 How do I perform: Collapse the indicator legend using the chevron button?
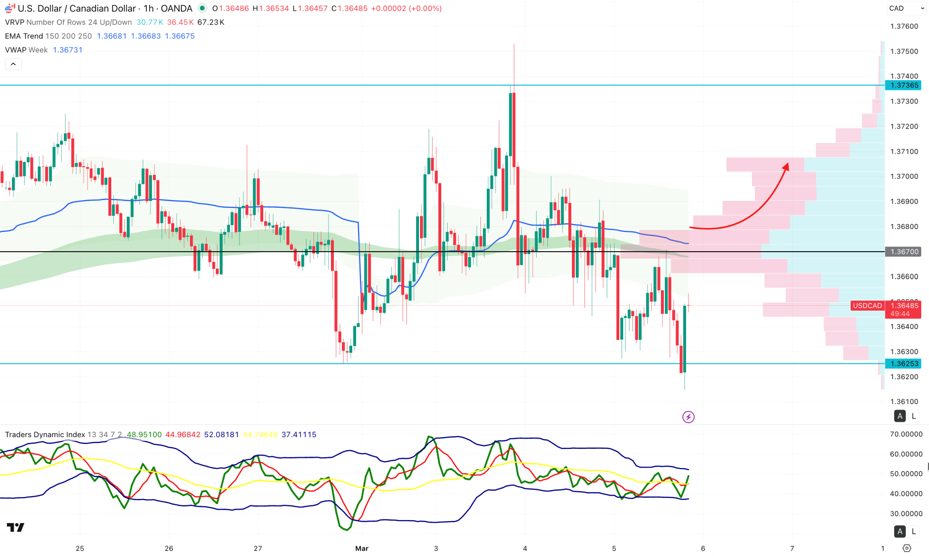13,64
